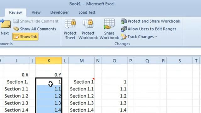Select the value 1.4 in column O

click(114, 110)
